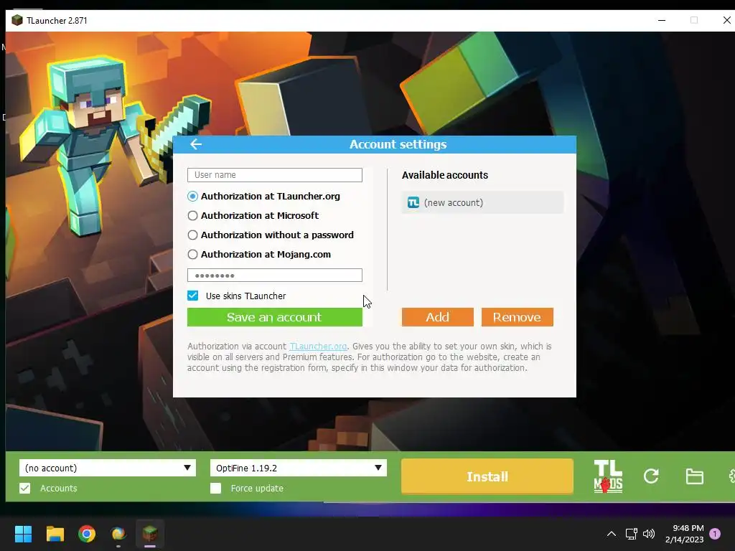Viewport: 735px width, 551px height.
Task: Toggle Use skins TLauncher checkbox
Action: coord(192,296)
